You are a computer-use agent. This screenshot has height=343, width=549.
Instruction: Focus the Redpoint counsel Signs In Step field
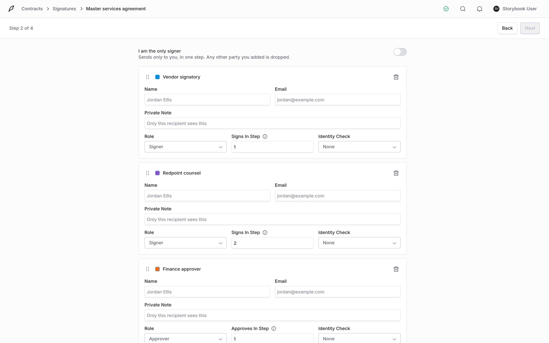272,243
